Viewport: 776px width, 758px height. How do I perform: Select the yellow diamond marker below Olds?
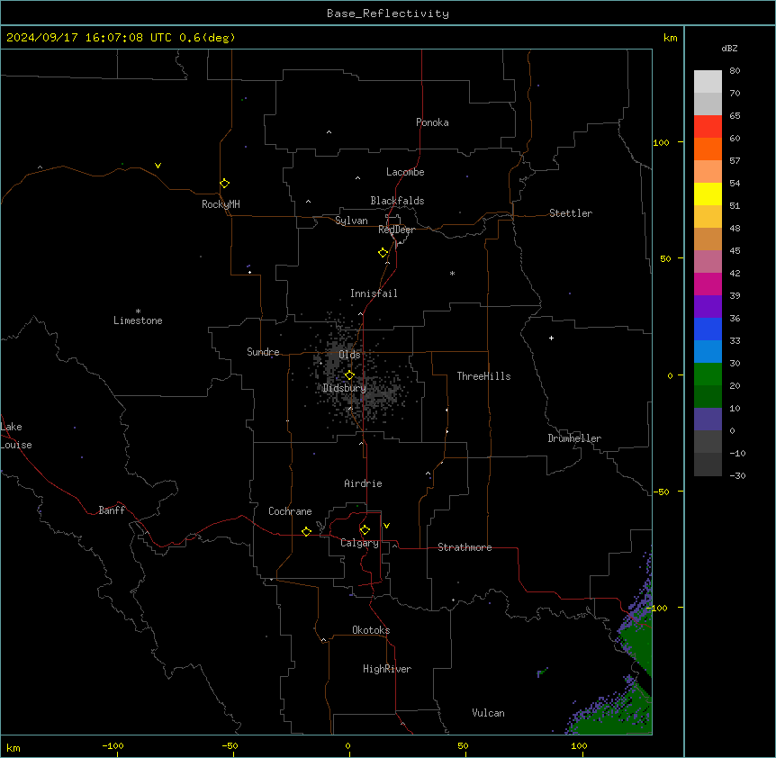coord(349,375)
